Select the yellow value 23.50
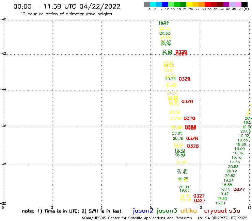 click(x=169, y=71)
